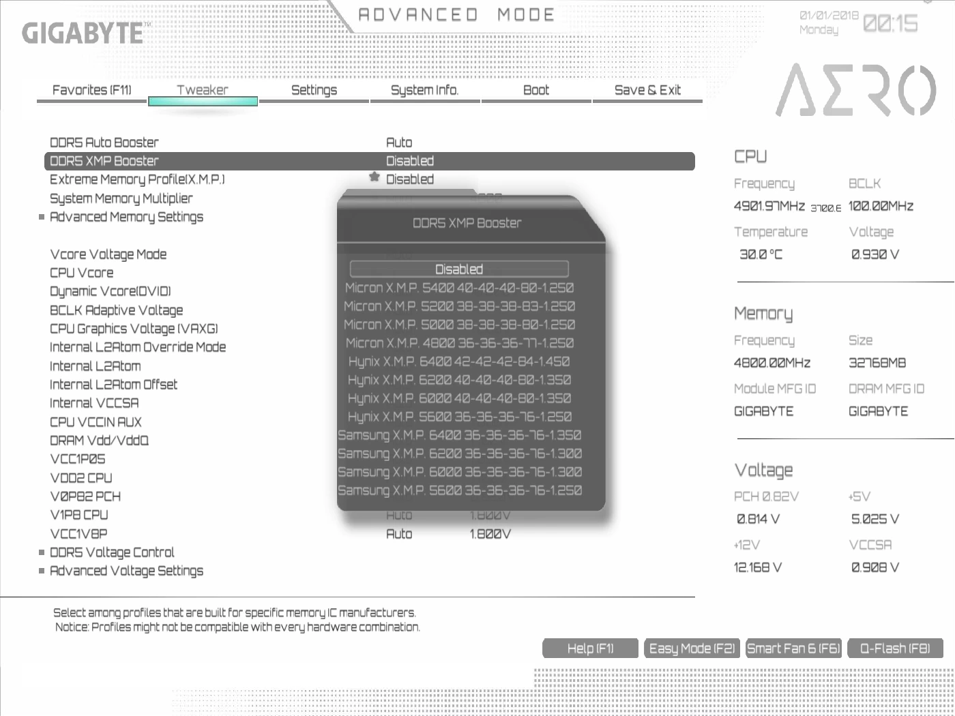
Task: Click the date 01/01/2018 display
Action: click(x=829, y=15)
